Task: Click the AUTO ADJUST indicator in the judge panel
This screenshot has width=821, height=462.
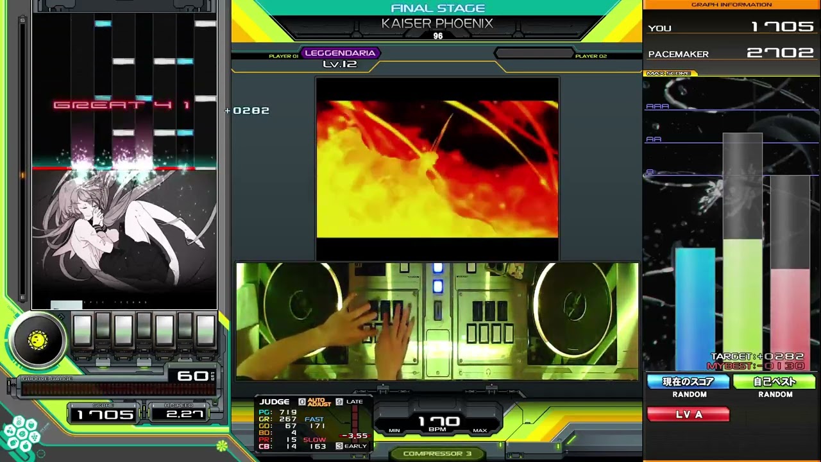Action: (319, 402)
